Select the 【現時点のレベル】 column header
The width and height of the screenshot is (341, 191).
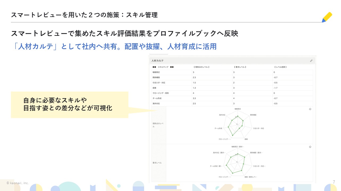pos(201,67)
